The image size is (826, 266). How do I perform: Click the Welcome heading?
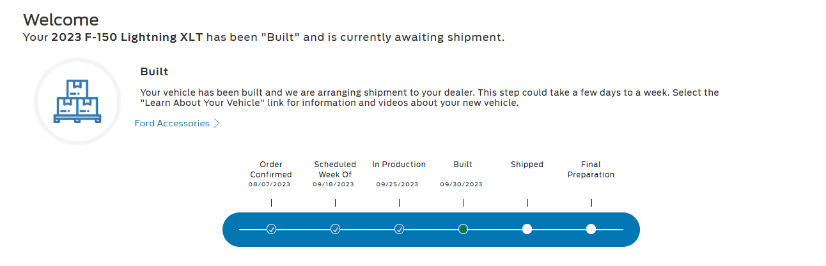pyautogui.click(x=61, y=20)
